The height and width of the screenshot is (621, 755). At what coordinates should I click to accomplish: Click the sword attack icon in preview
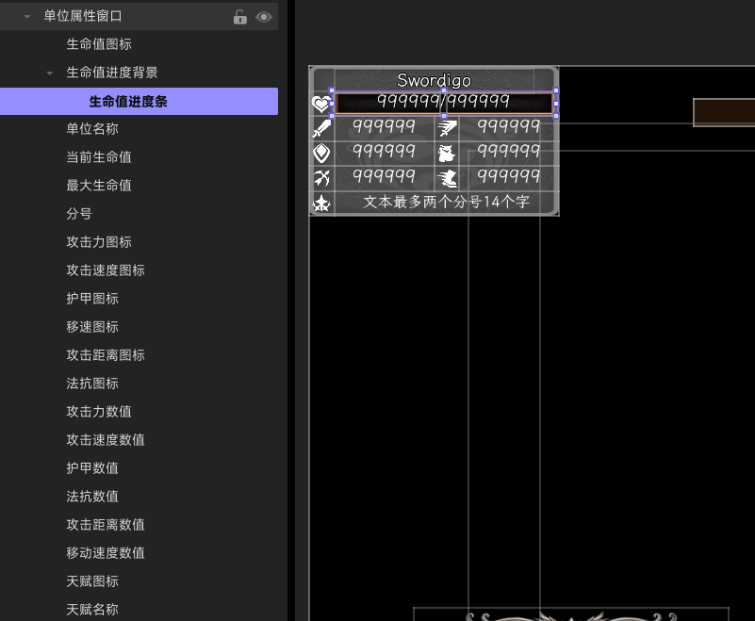click(321, 128)
